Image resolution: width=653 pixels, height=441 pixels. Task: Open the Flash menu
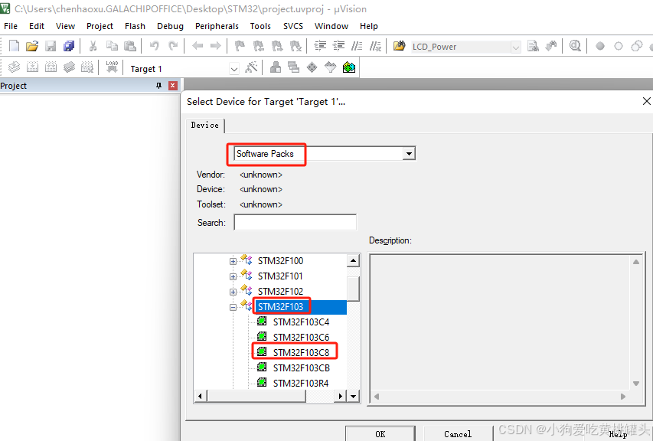coord(135,26)
